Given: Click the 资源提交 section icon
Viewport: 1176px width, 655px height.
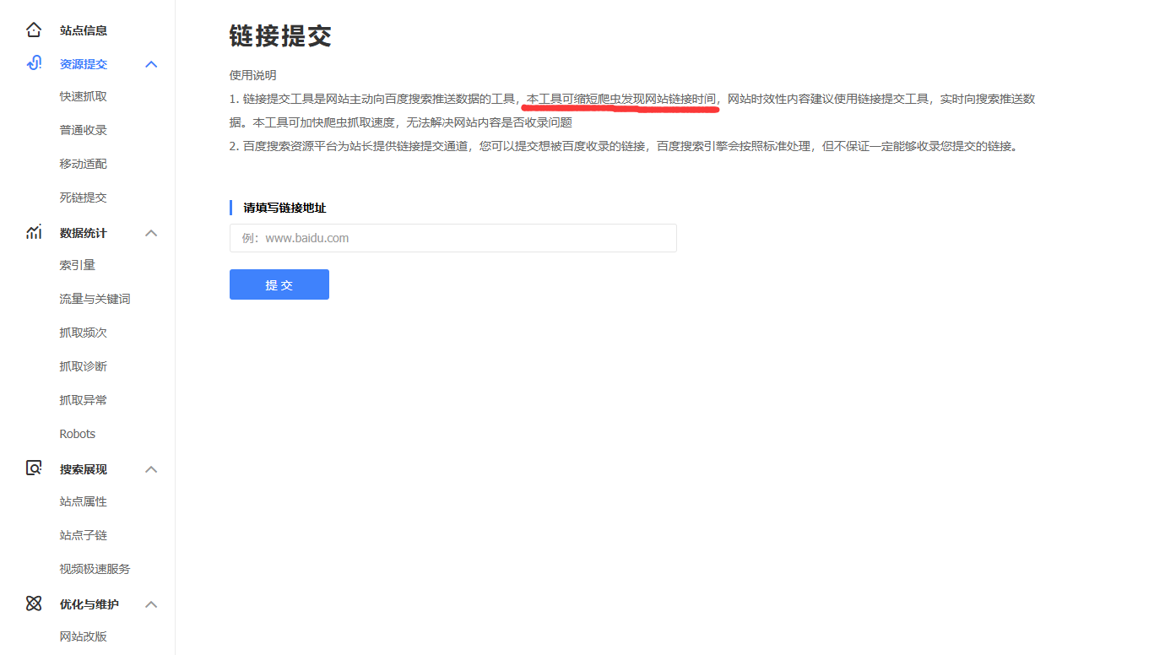Looking at the screenshot, I should click(x=34, y=63).
